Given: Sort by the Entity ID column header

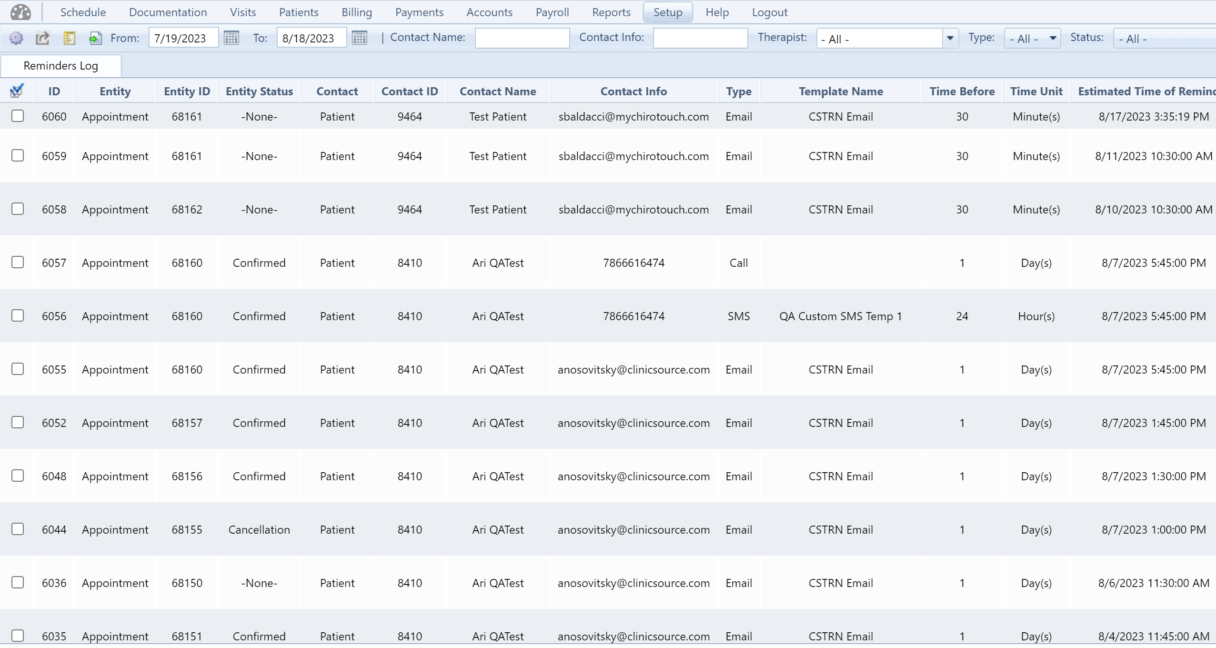Looking at the screenshot, I should [x=187, y=91].
